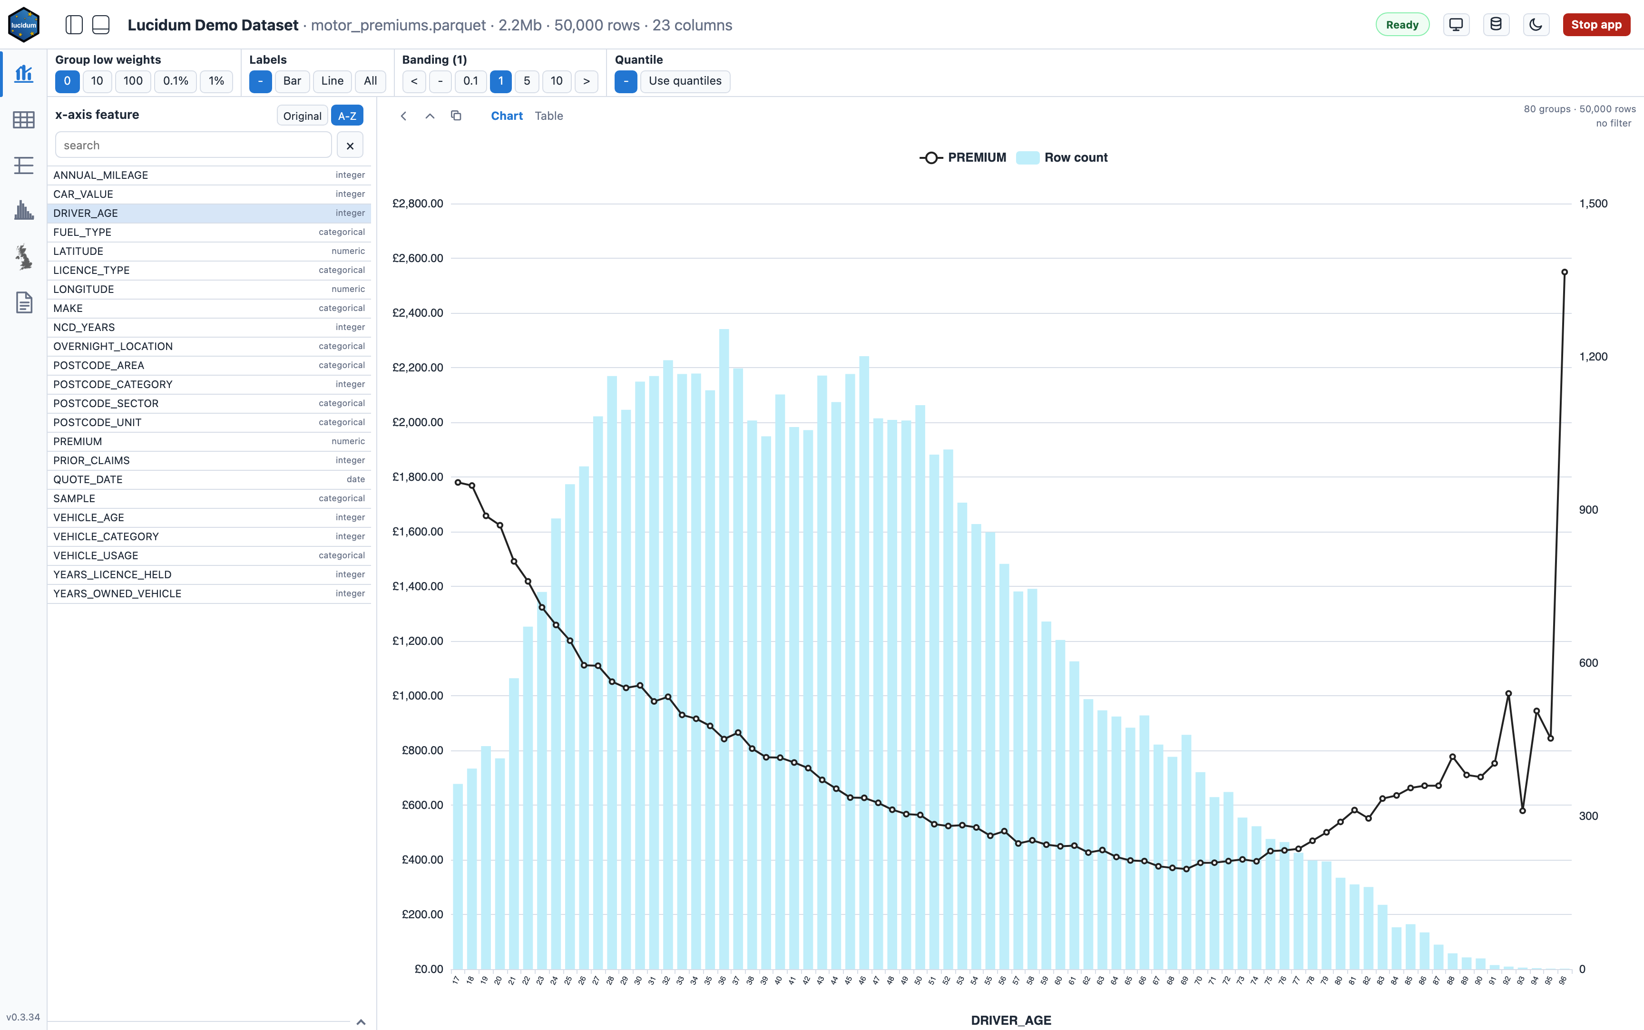Copy the chart with the copy icon

pos(457,116)
